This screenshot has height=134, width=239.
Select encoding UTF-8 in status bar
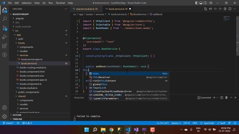(x=187, y=123)
